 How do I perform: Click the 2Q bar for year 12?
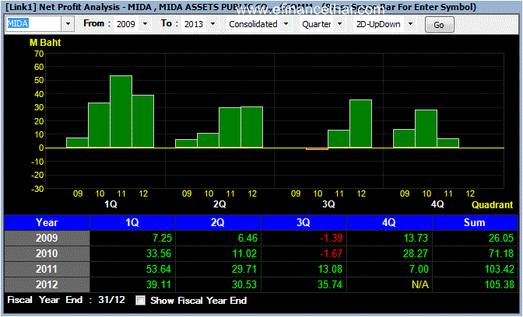[252, 127]
